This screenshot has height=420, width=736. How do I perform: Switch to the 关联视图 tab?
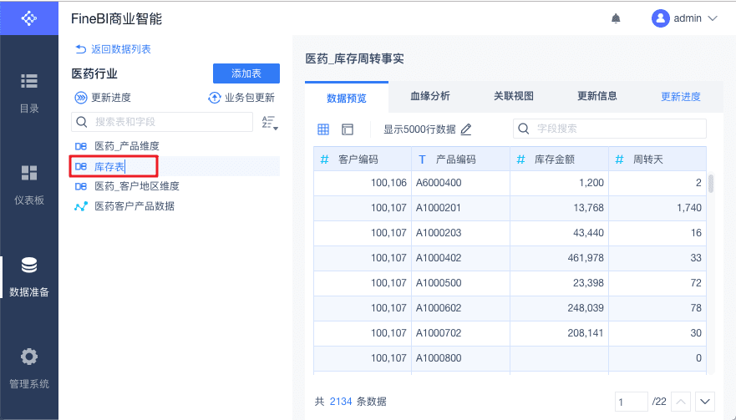[x=514, y=97]
